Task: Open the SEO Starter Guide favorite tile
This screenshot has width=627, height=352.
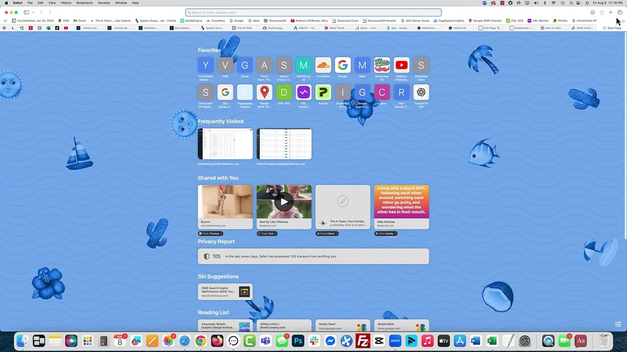Action: point(225,92)
